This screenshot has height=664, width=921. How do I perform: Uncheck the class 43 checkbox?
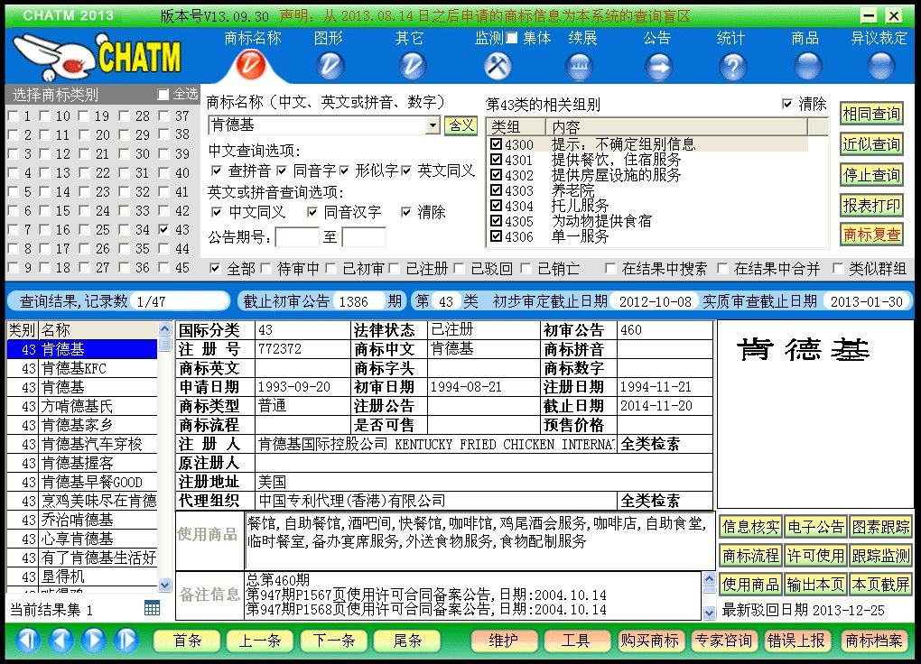pos(163,229)
